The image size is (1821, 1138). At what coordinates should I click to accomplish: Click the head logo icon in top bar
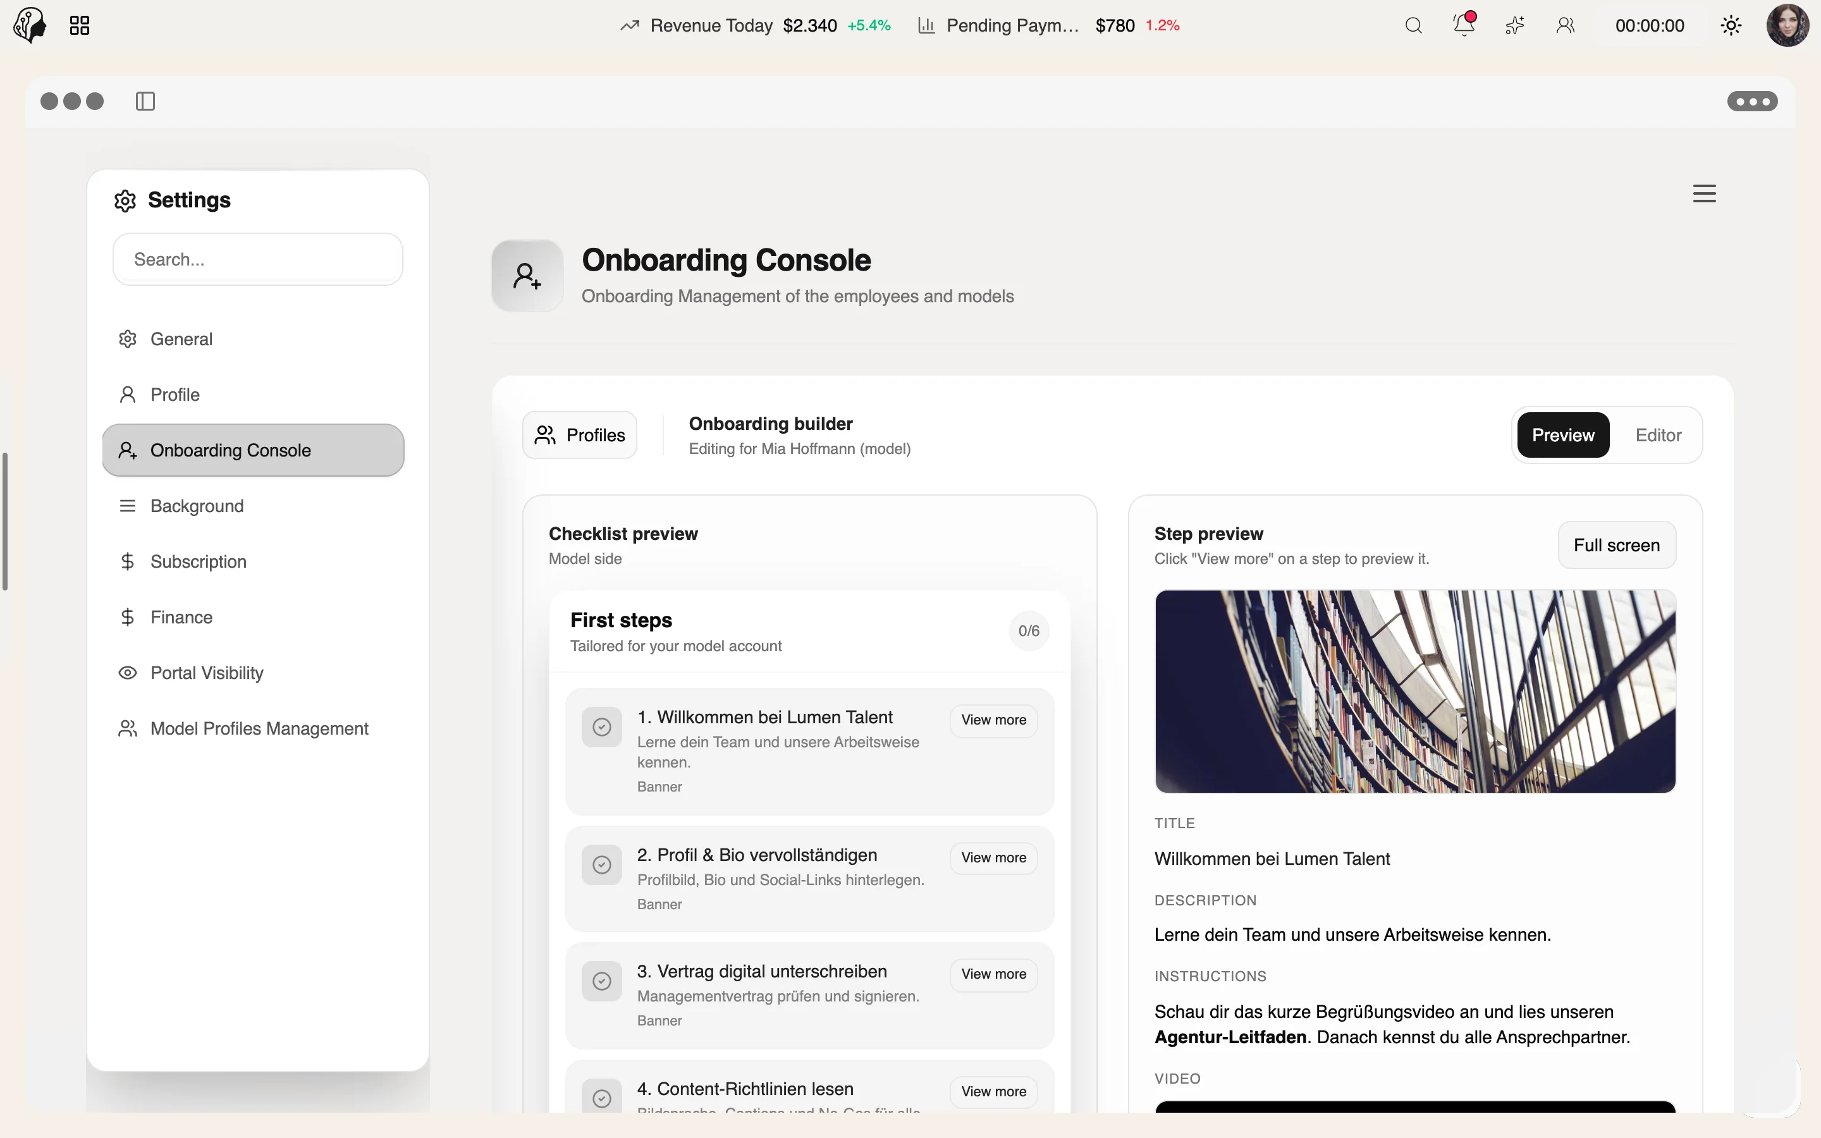[x=30, y=25]
